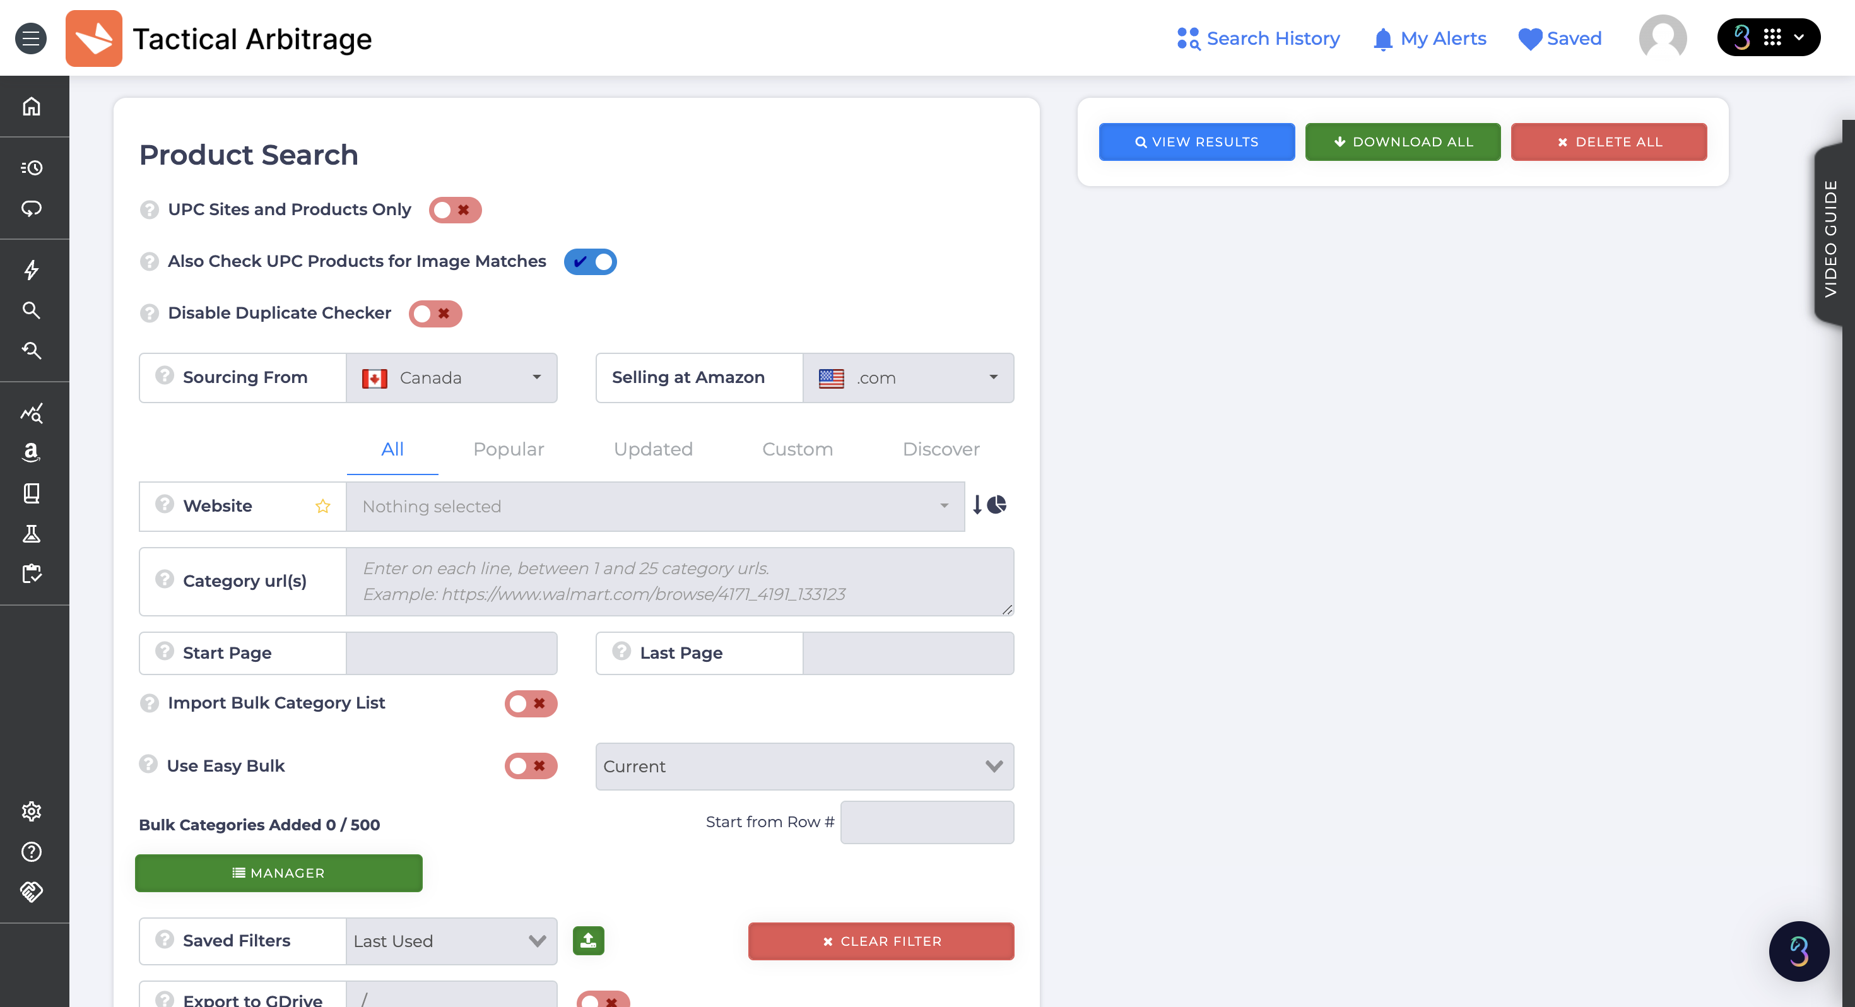Toggle Also Check UPC Products for Image Matches

click(591, 262)
